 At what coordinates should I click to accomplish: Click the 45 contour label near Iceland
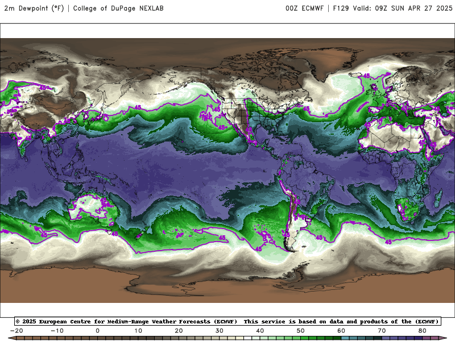pos(366,76)
